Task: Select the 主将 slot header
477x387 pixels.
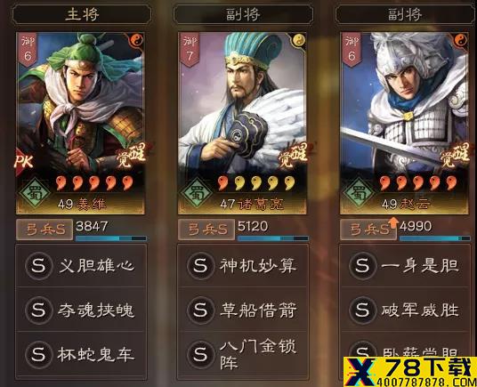Action: click(81, 14)
